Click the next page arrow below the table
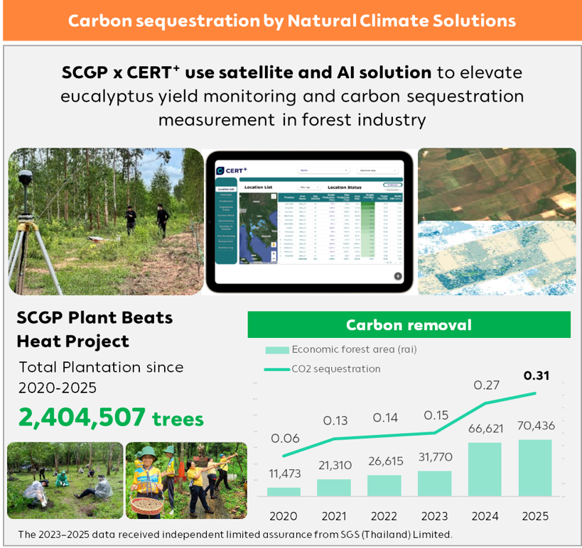Image resolution: width=582 pixels, height=548 pixels. [399, 262]
